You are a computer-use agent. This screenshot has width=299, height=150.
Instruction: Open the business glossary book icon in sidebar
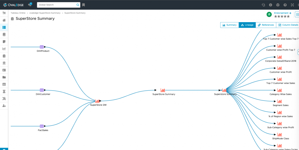tap(4, 35)
